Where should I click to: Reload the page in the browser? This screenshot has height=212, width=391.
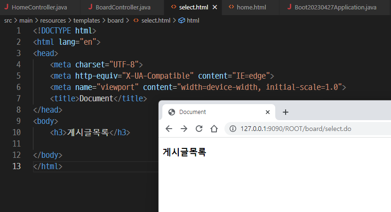pos(199,129)
